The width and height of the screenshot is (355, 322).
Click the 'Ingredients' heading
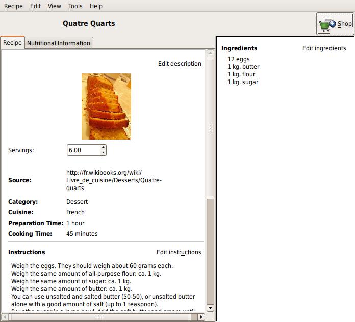coord(239,48)
